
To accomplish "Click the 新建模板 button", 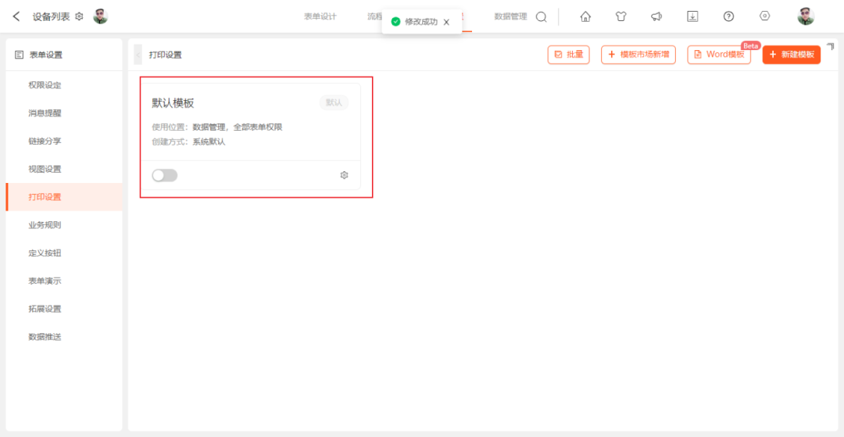I will (791, 55).
